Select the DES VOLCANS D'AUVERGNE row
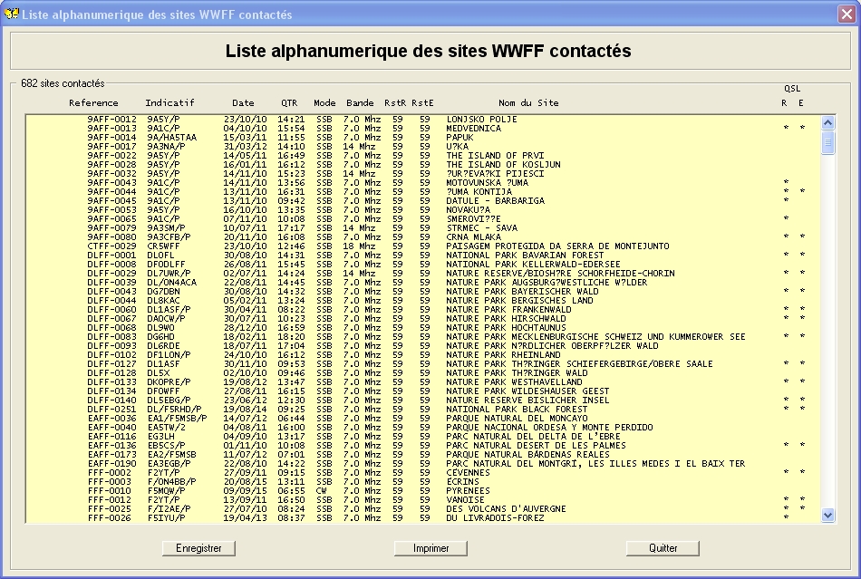This screenshot has height=579, width=861. (423, 508)
